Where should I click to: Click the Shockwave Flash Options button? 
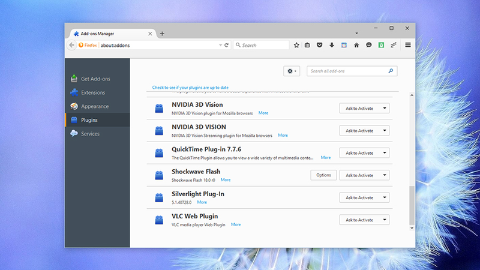[x=323, y=175]
